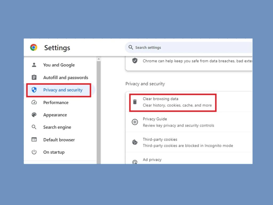This screenshot has width=273, height=205.
Task: Click the safety check shield icon
Action: coord(135,61)
